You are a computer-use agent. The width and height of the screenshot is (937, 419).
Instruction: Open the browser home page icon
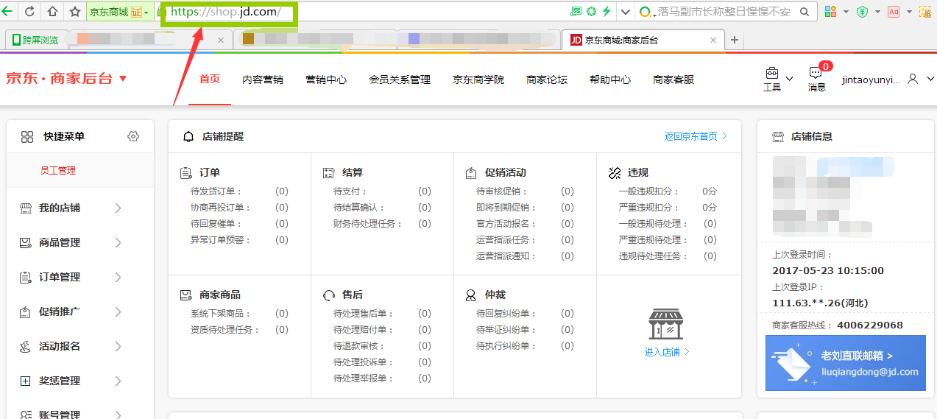(52, 11)
